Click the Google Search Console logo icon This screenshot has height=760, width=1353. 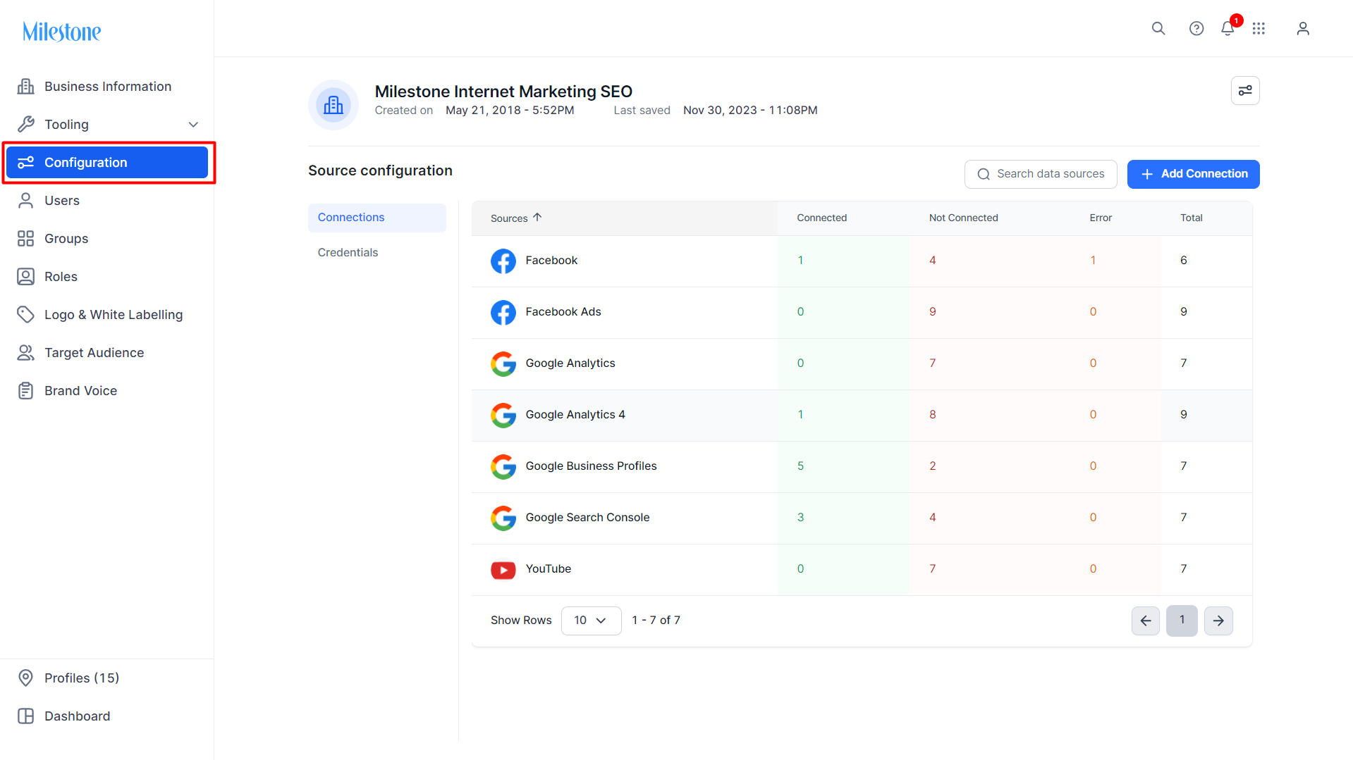pyautogui.click(x=503, y=518)
